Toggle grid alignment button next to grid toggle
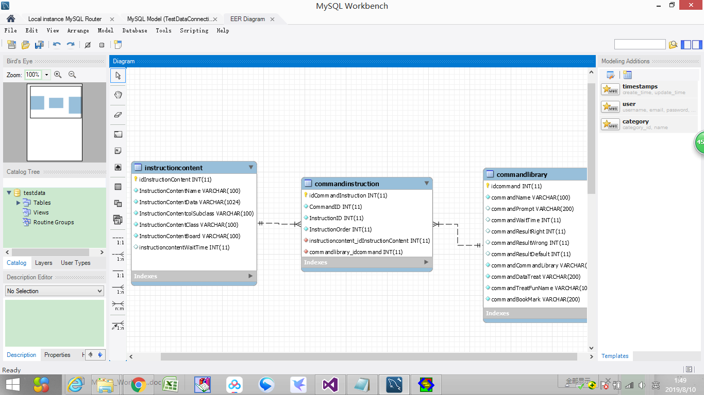704x395 pixels. [x=102, y=45]
